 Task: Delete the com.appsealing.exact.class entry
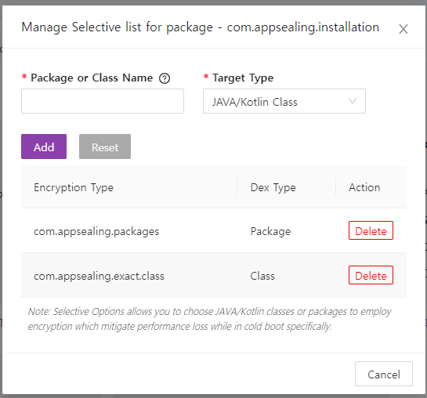(x=371, y=275)
